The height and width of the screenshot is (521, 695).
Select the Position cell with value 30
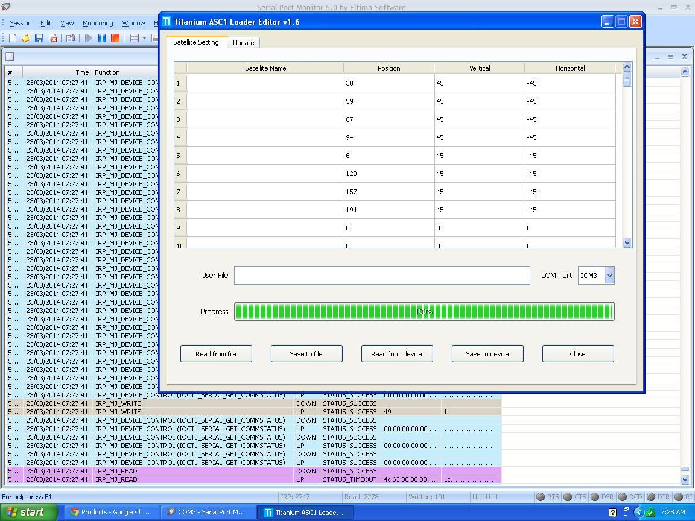click(389, 83)
